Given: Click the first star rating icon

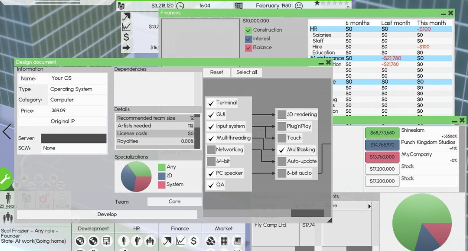Looking at the screenshot, I should coord(317,3).
